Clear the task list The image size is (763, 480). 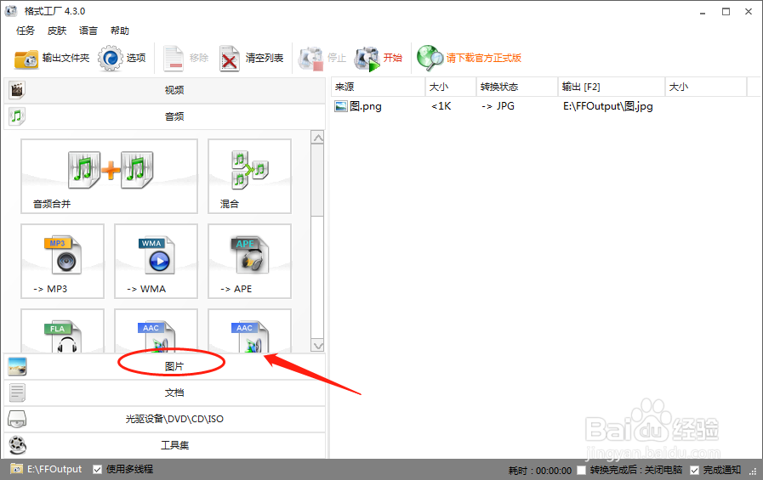tap(251, 59)
